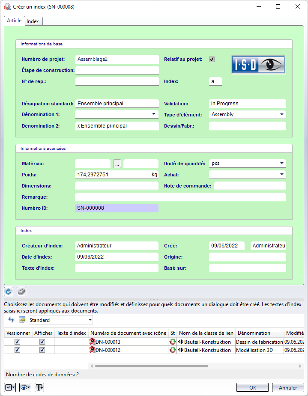Click the scrollbar left arrow in documents table

pyautogui.click(x=92, y=366)
